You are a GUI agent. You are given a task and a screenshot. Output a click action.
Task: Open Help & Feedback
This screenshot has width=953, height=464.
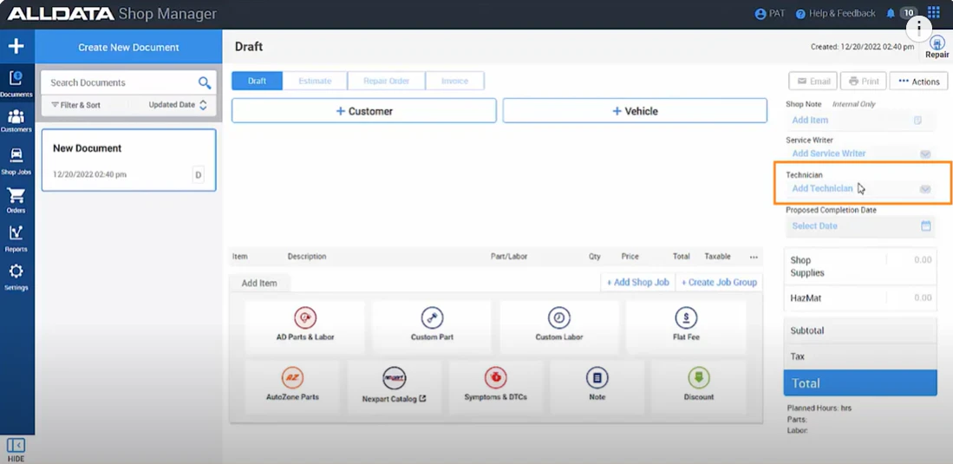click(x=835, y=13)
